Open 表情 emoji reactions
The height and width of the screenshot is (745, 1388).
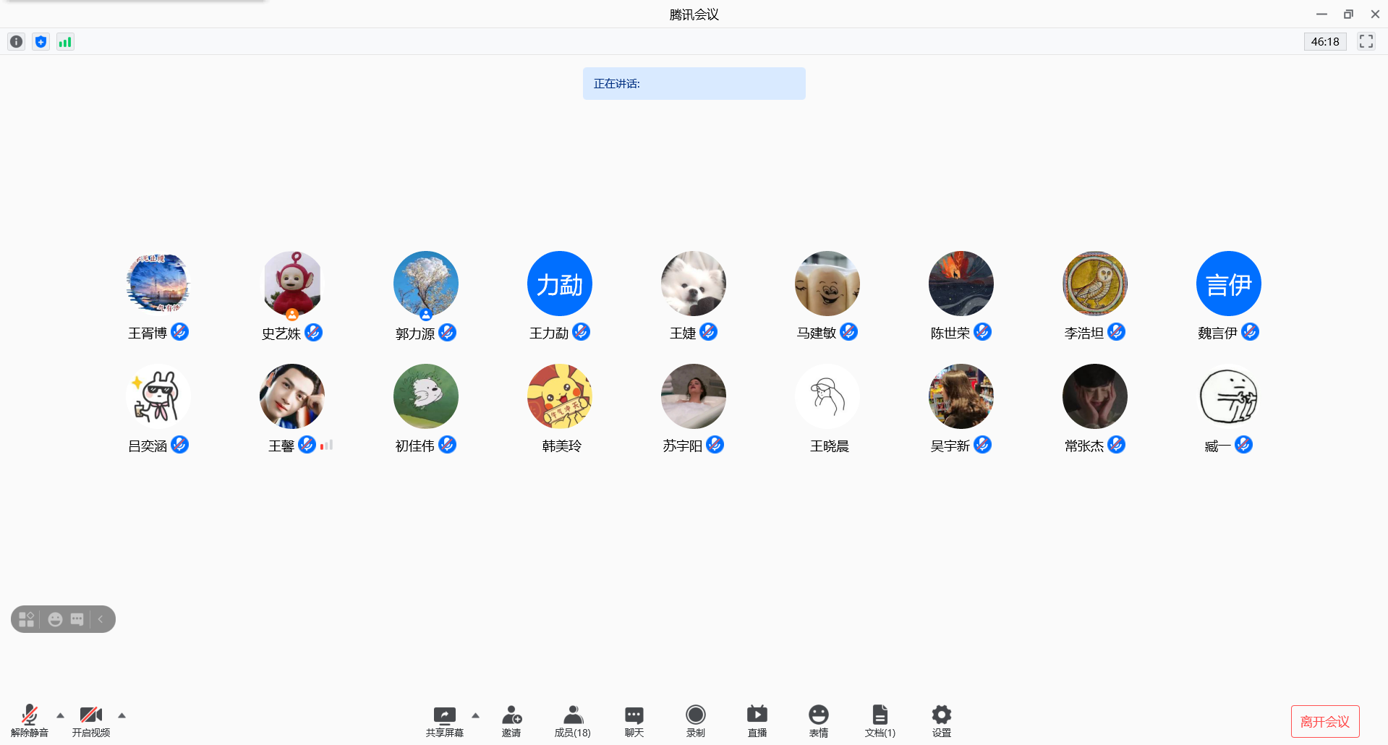pos(818,720)
